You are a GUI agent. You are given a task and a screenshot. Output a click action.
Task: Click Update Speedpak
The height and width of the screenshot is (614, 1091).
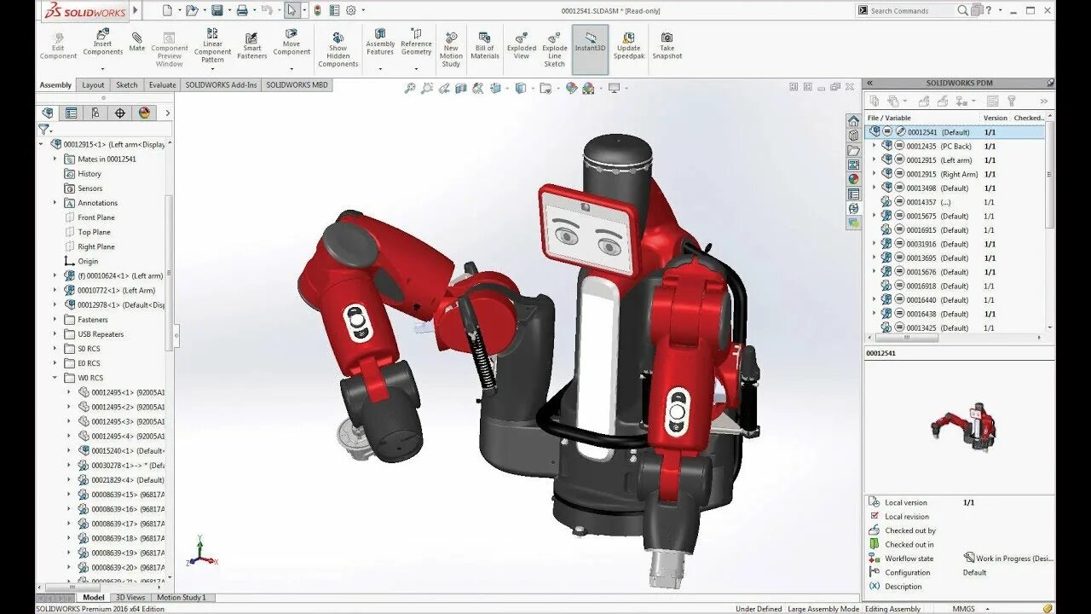click(x=628, y=46)
